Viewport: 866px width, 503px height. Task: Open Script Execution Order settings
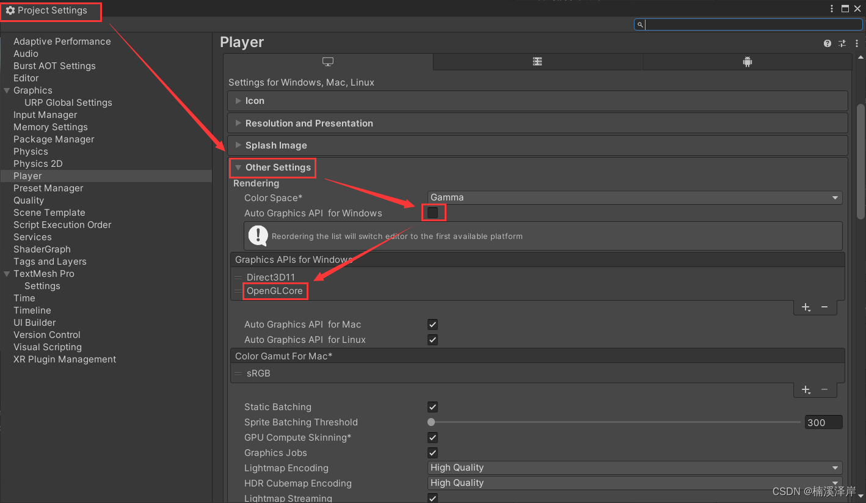point(62,225)
